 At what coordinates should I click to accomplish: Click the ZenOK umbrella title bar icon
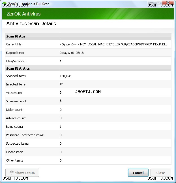tap(5, 3)
